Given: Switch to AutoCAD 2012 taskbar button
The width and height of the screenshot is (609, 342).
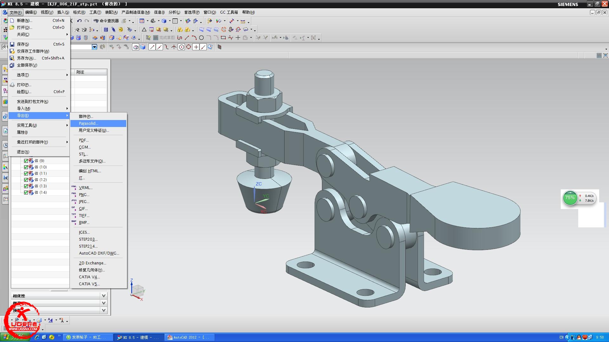Looking at the screenshot, I should coord(190,337).
